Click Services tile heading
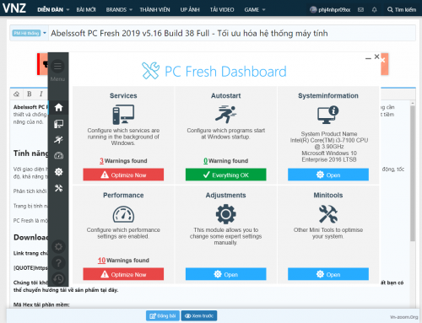The width and height of the screenshot is (422, 323). point(123,96)
